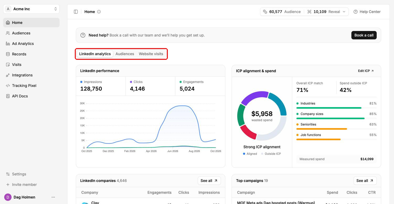Image resolution: width=394 pixels, height=204 pixels.
Task: Click the API Docs document icon
Action: 8,96
